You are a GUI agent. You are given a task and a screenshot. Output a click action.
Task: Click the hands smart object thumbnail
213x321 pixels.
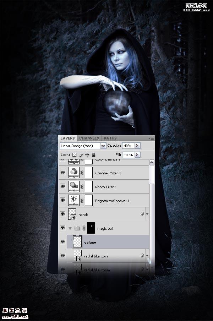pos(72,214)
